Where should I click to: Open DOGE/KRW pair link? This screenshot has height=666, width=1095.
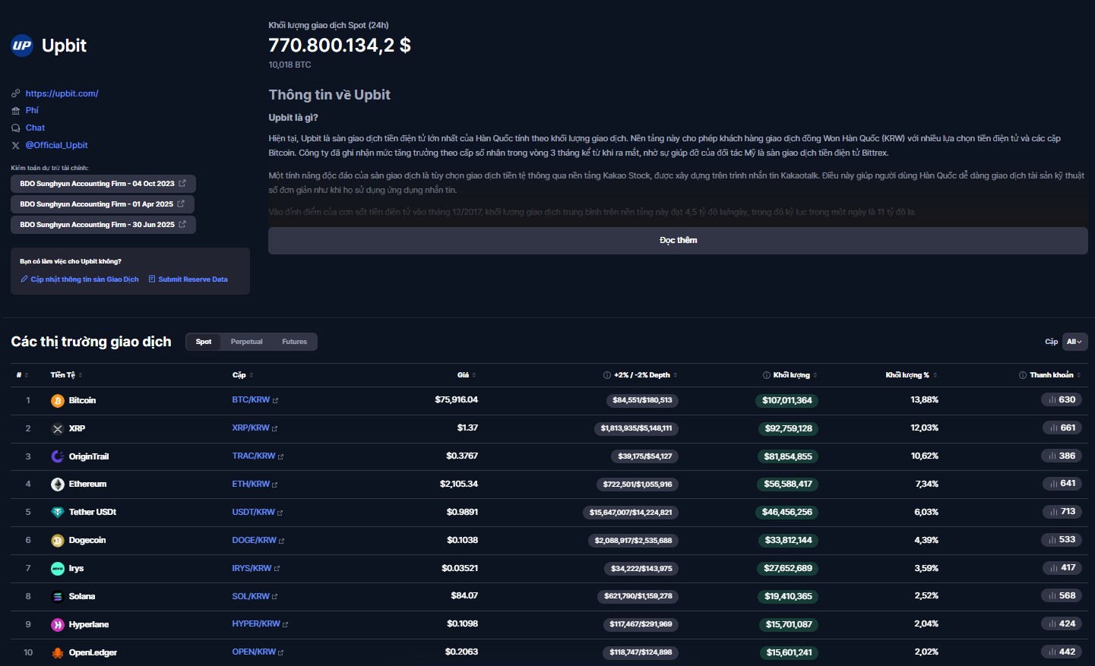coord(254,541)
